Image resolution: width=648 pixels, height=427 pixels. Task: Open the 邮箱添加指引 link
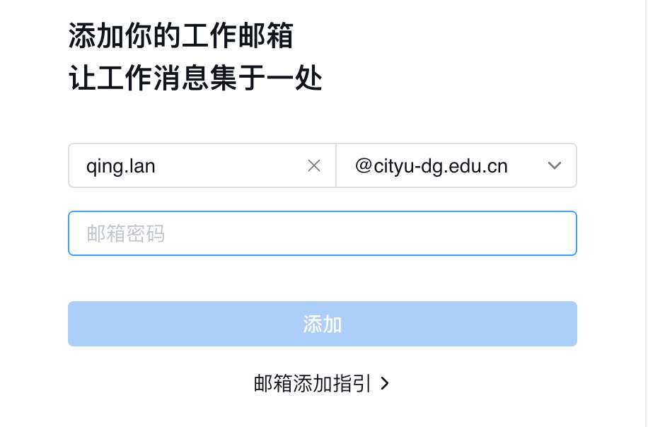(312, 384)
